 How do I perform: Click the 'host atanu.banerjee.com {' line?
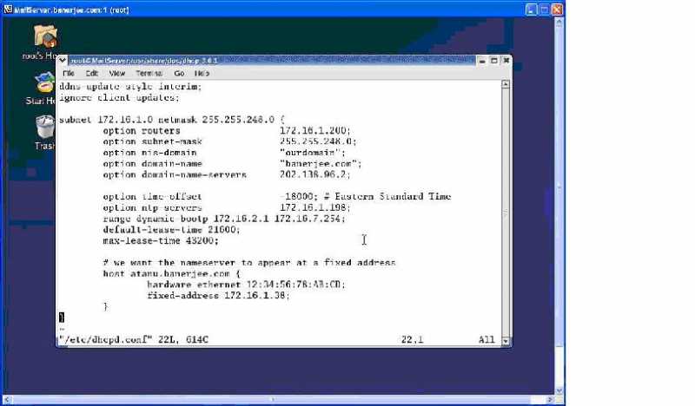click(172, 273)
